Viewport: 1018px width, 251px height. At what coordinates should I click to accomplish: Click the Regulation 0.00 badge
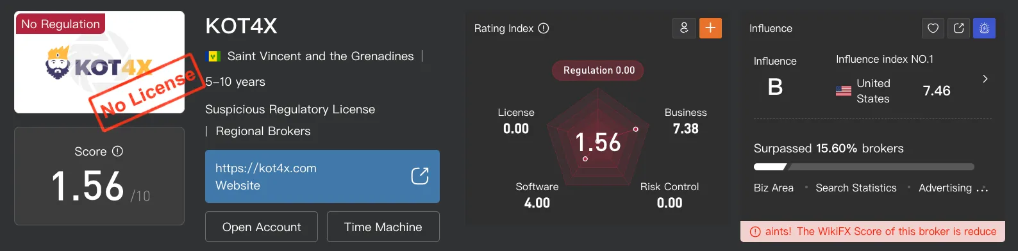click(599, 70)
